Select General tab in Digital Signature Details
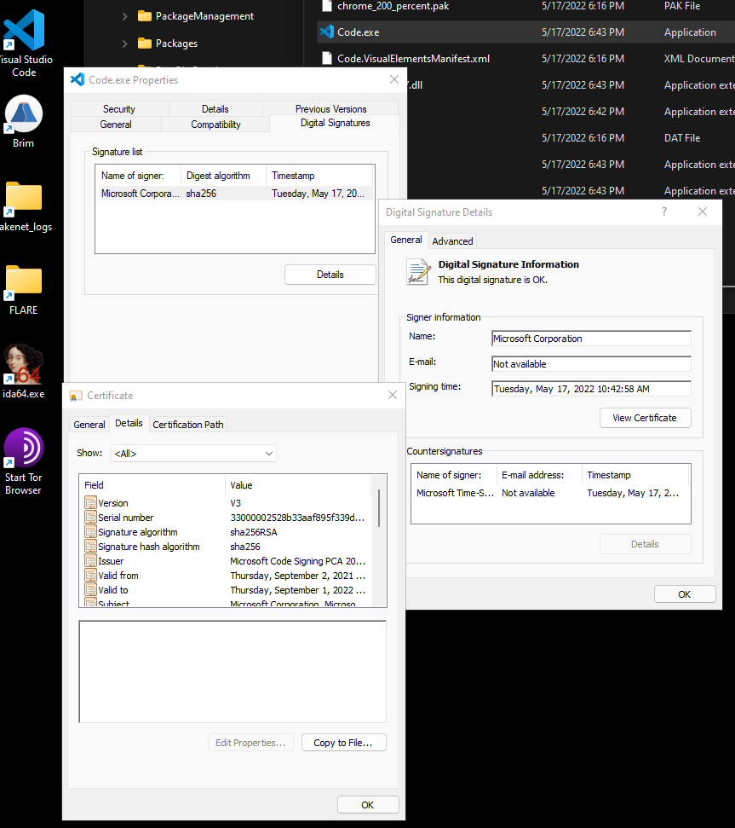 (406, 240)
